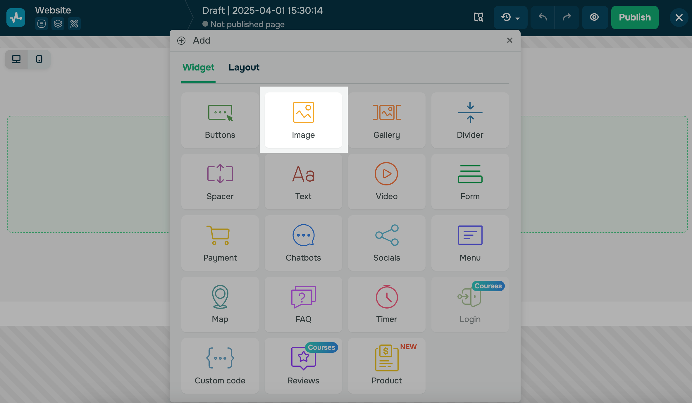Viewport: 692px width, 403px height.
Task: Select the Image widget
Action: click(303, 120)
